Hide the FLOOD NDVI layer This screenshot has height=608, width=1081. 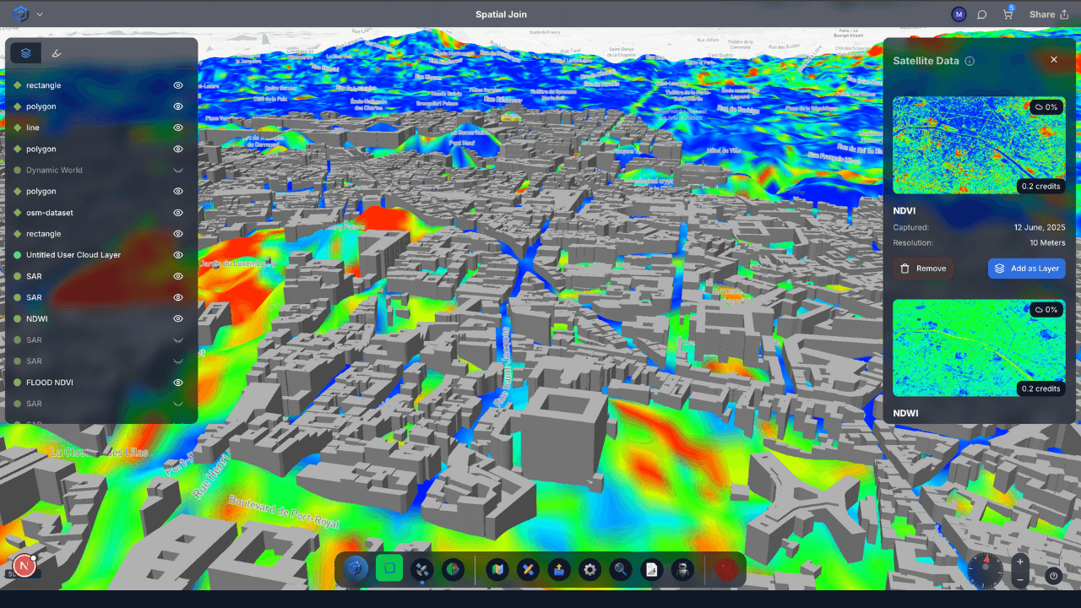coord(178,383)
